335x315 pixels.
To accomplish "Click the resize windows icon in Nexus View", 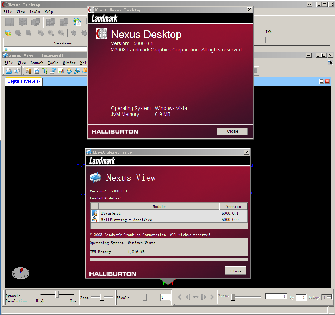I will tap(77, 71).
